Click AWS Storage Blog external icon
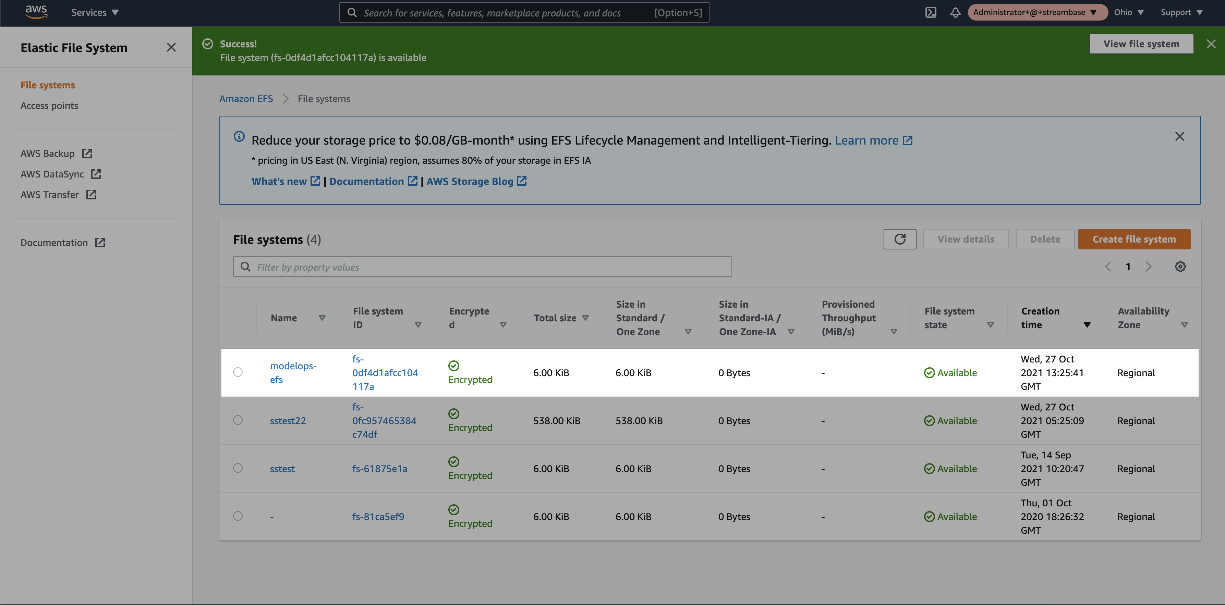 coord(522,181)
